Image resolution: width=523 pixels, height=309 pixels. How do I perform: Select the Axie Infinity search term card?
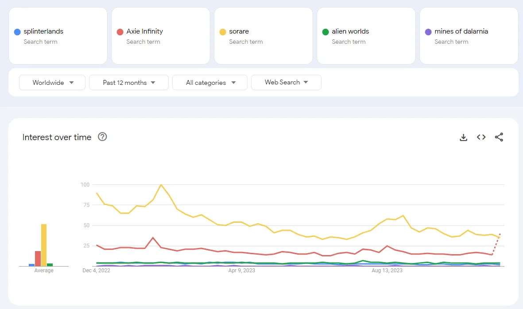[x=161, y=36]
